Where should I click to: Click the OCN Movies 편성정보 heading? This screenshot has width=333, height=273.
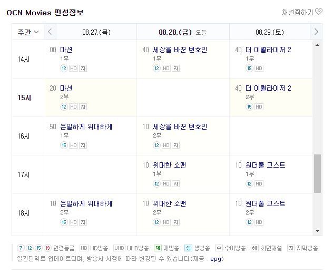coord(45,13)
